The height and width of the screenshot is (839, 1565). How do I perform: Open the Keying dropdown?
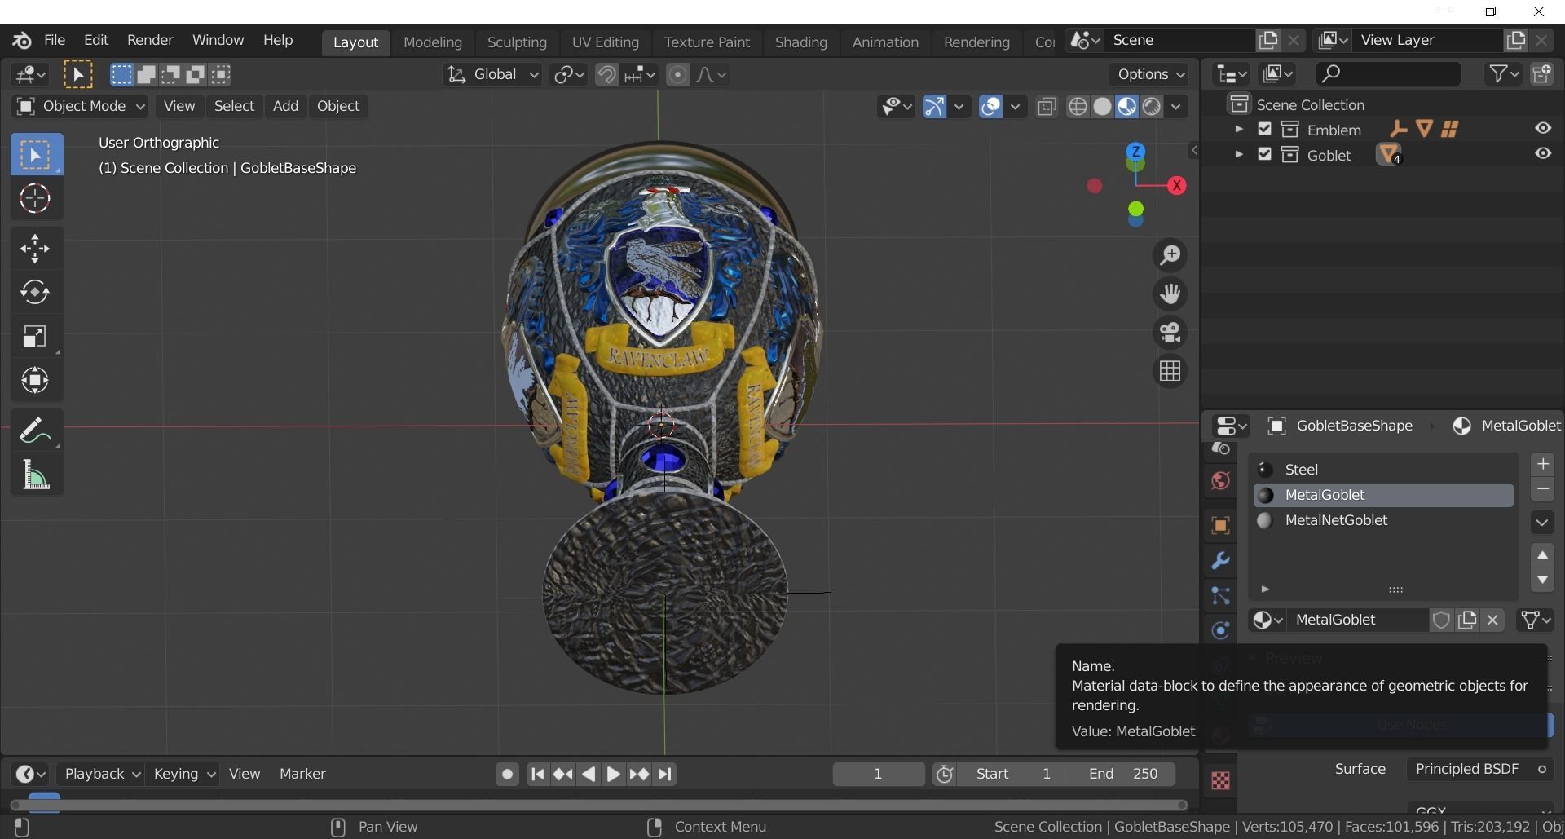coord(184,775)
